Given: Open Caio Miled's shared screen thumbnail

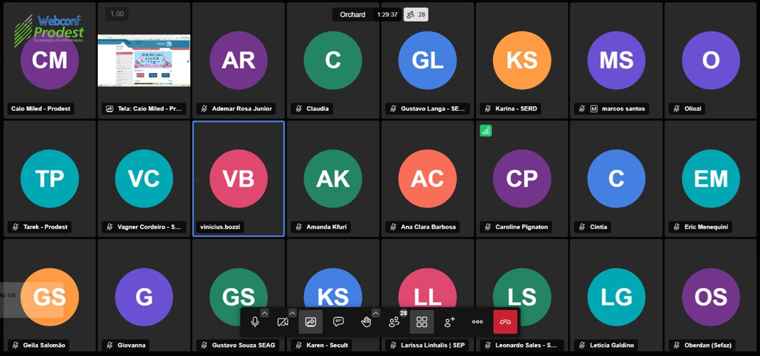Looking at the screenshot, I should point(144,61).
